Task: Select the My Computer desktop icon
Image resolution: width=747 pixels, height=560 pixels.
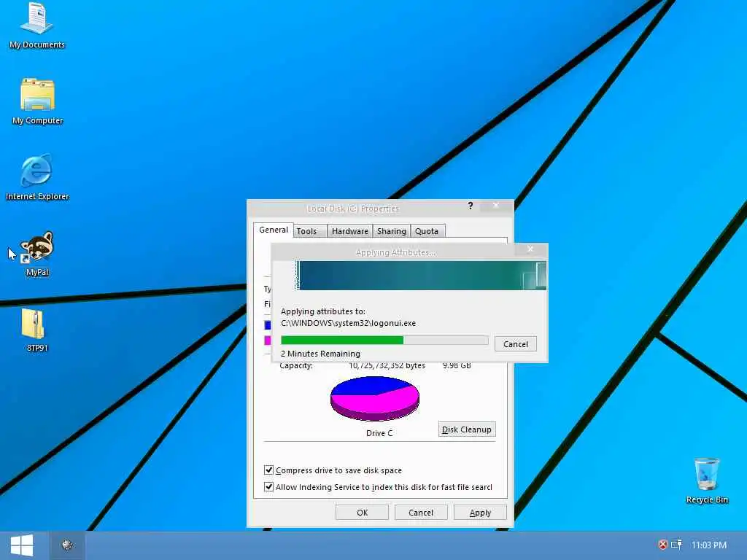Action: coord(38,101)
